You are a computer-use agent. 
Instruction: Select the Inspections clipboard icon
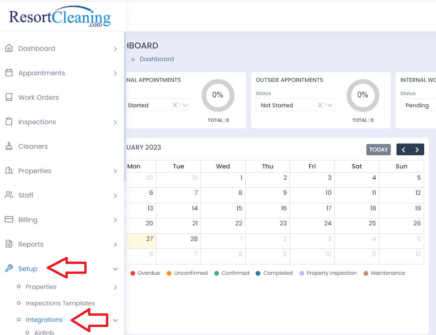10,122
